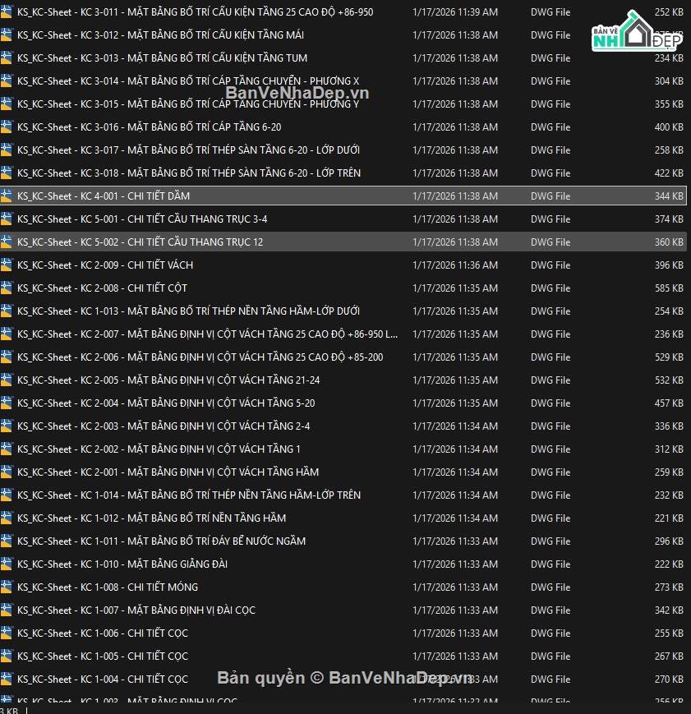
Task: Select file KC 2-006 - ĐỊNH VỊ CỘT VÁCH +85-200
Action: [200, 357]
